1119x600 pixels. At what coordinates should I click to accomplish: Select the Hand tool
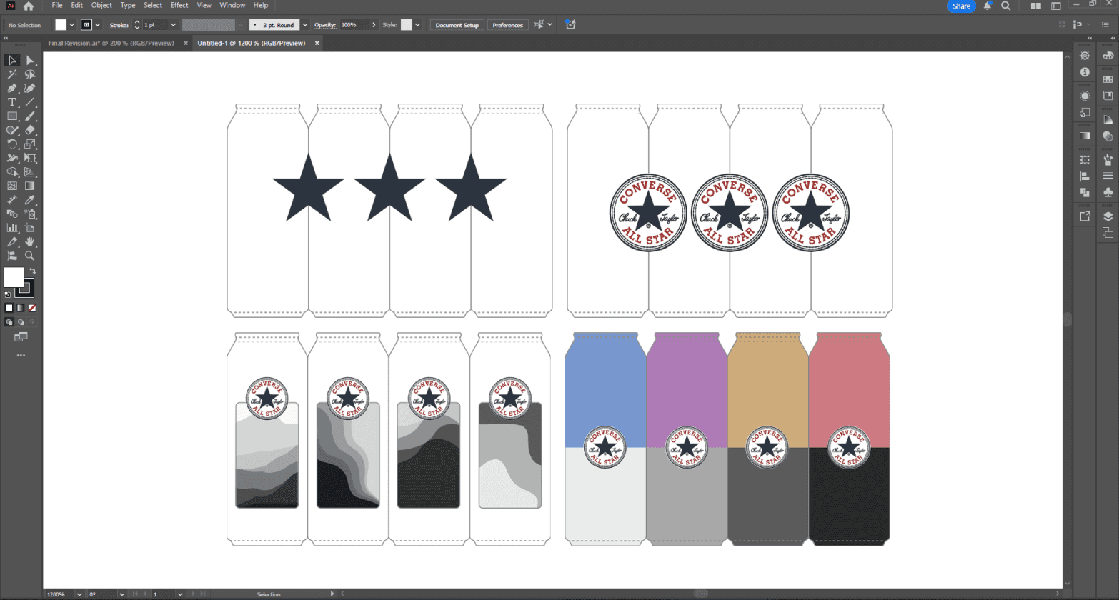point(30,241)
